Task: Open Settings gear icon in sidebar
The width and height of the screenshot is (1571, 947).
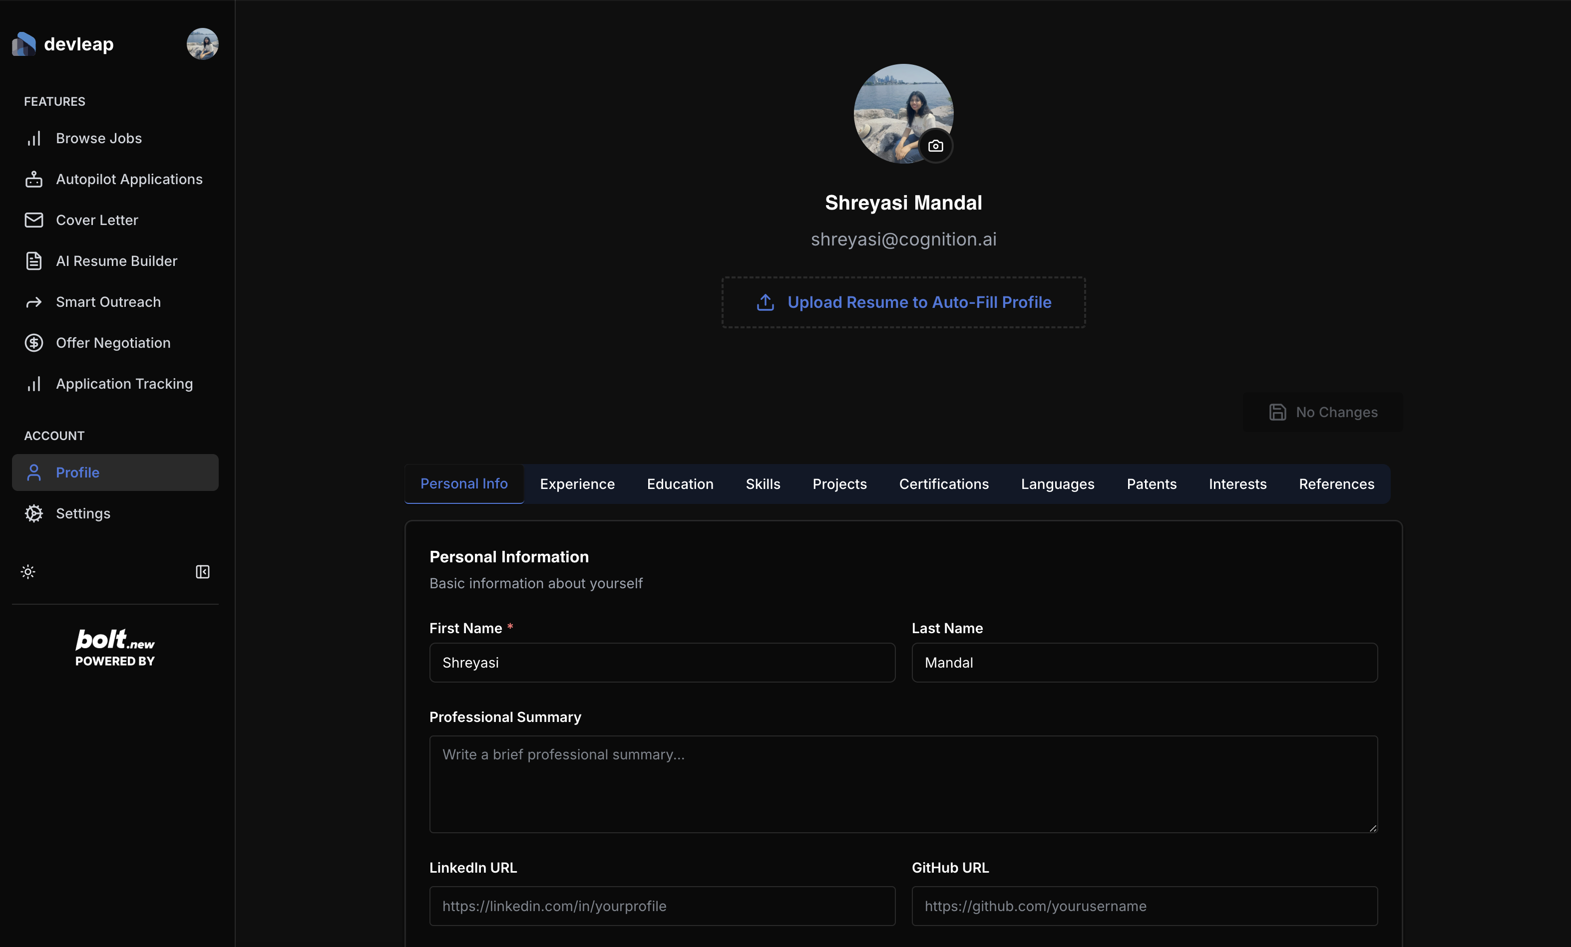Action: pyautogui.click(x=34, y=513)
